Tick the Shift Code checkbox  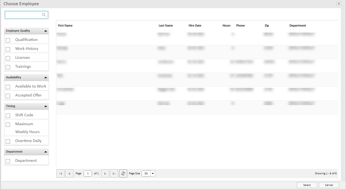tap(8, 116)
